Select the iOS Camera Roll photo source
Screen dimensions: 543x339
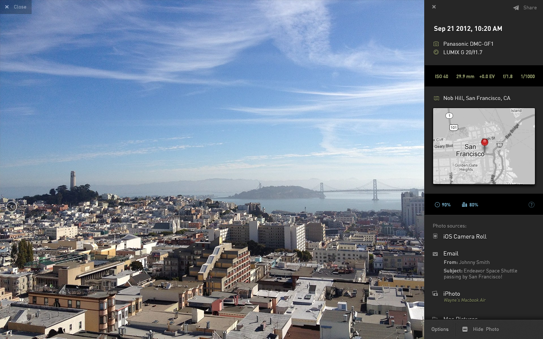[465, 236]
